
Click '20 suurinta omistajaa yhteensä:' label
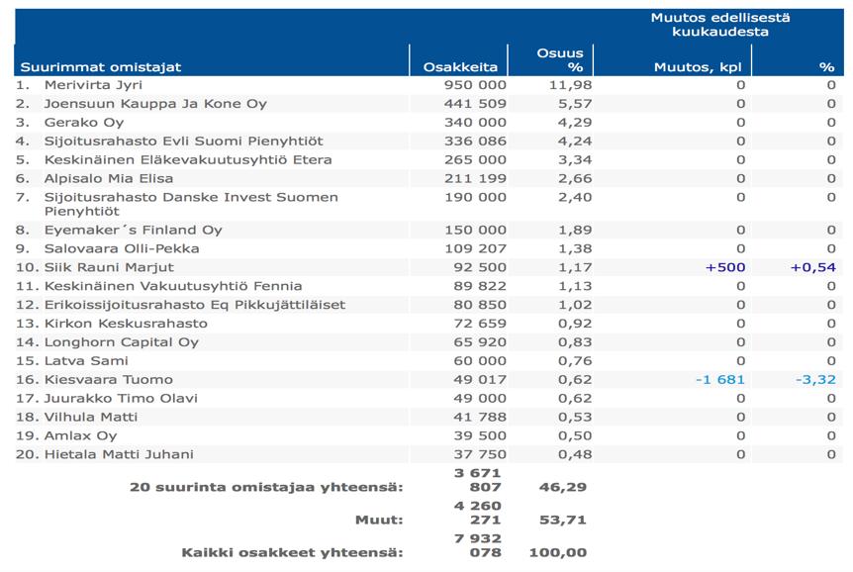(x=266, y=487)
